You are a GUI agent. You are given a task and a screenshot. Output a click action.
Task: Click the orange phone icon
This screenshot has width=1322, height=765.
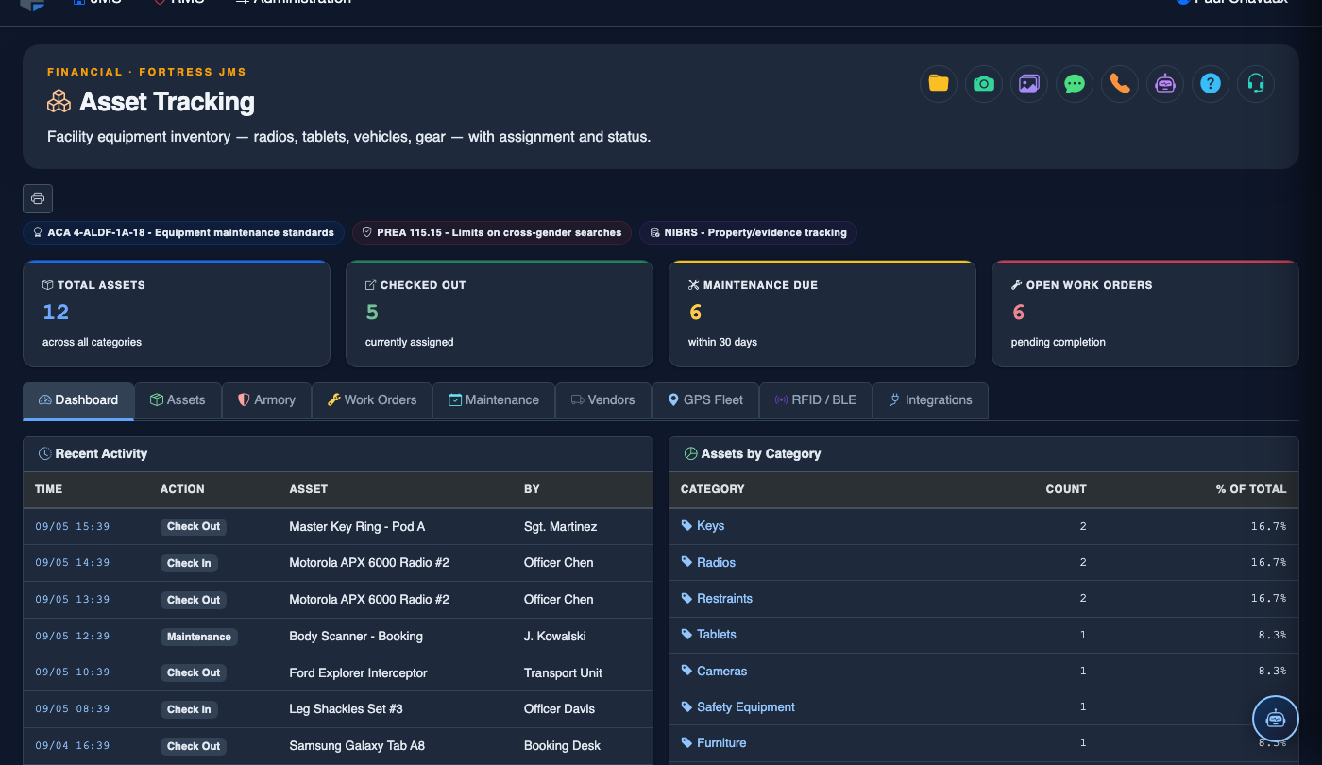(x=1120, y=84)
